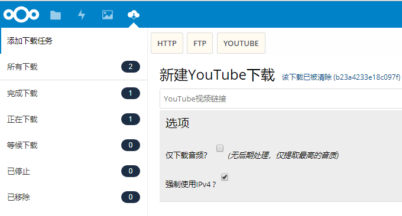The height and width of the screenshot is (216, 402).
Task: Open 完成下载 list
Action: click(x=74, y=93)
